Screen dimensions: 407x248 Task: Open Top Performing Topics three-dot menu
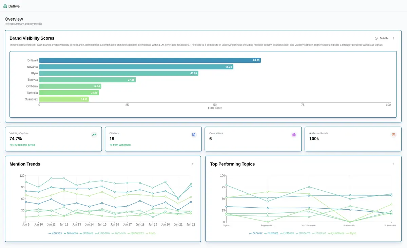pos(393,164)
